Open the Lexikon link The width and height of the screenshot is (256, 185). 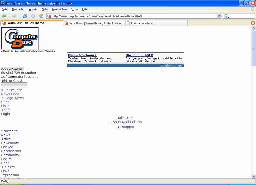point(7,147)
